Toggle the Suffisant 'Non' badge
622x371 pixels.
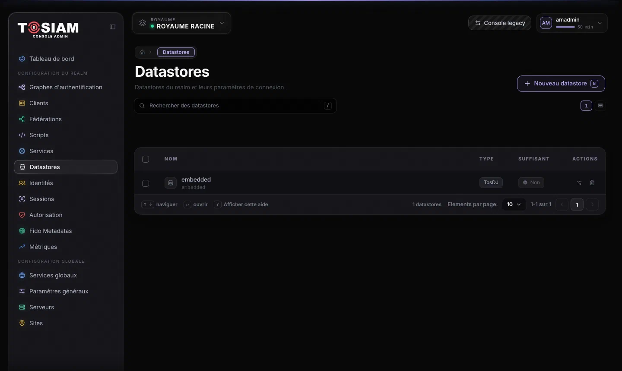[x=531, y=182]
